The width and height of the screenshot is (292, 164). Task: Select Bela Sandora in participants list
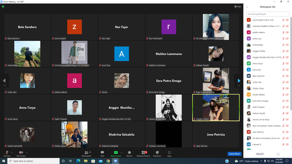(x=268, y=76)
